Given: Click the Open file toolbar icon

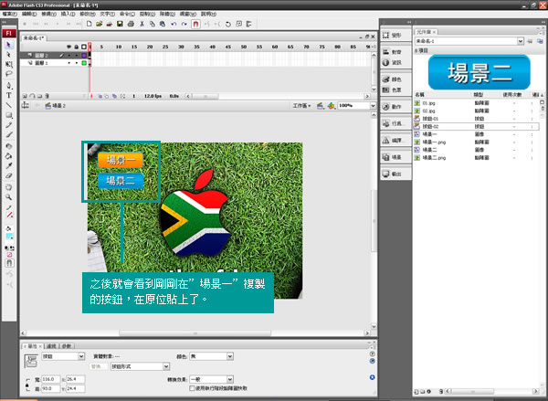Looking at the screenshot, I should (100, 24).
